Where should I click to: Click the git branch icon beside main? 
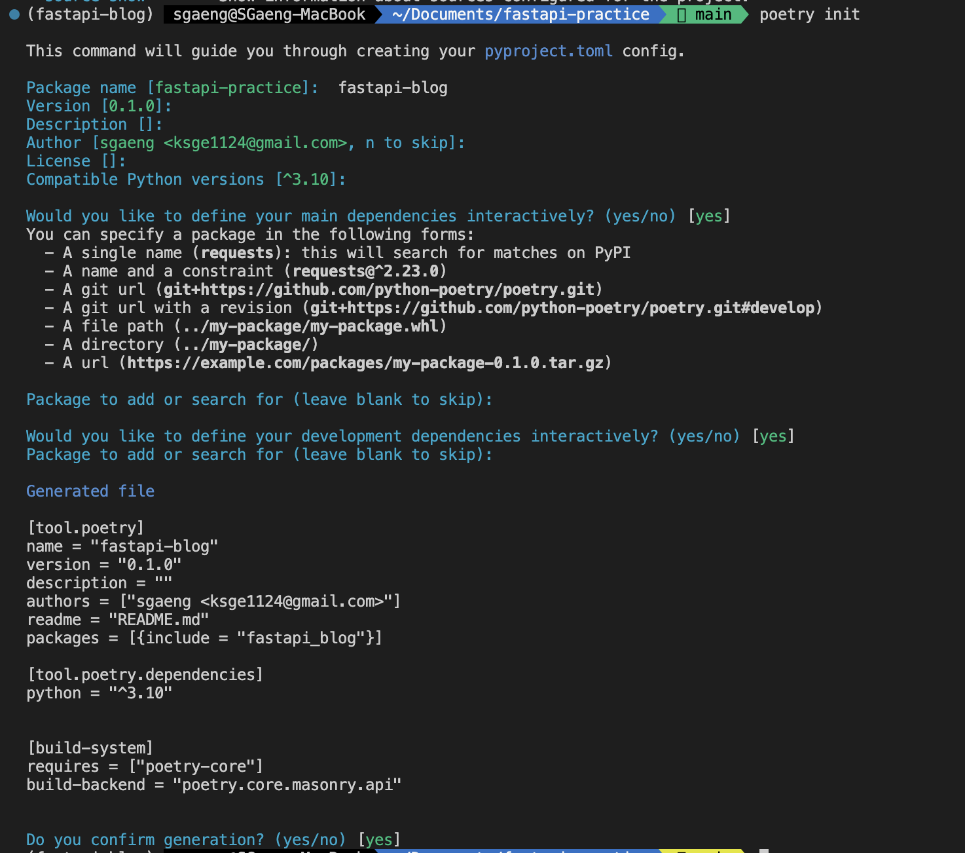pos(682,15)
